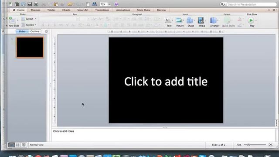279x157 pixels.
Task: Open the SmartArt ribbon tab
Action: tap(83, 10)
